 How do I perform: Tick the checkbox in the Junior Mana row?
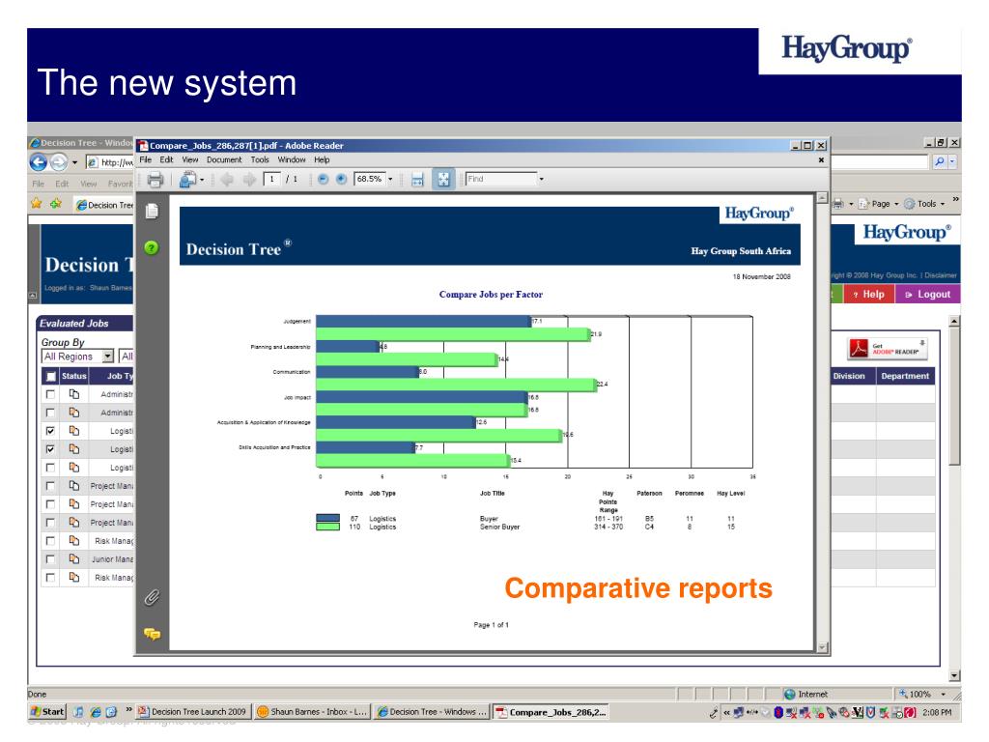pos(50,559)
